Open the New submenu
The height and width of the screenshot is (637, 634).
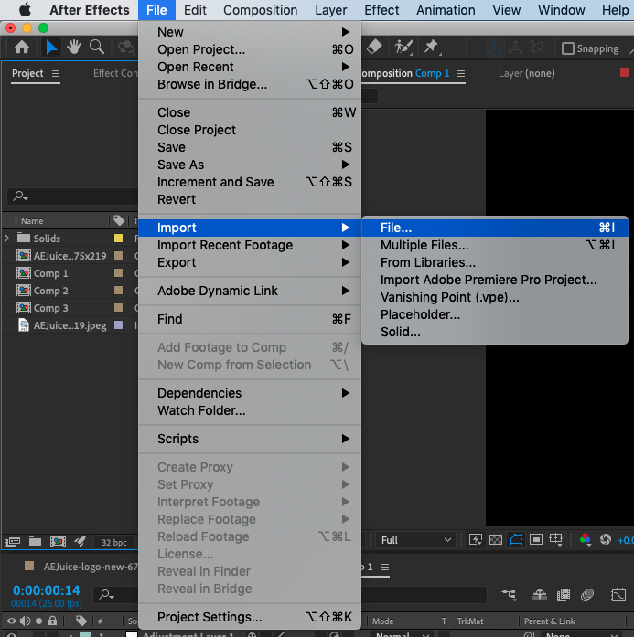[250, 32]
